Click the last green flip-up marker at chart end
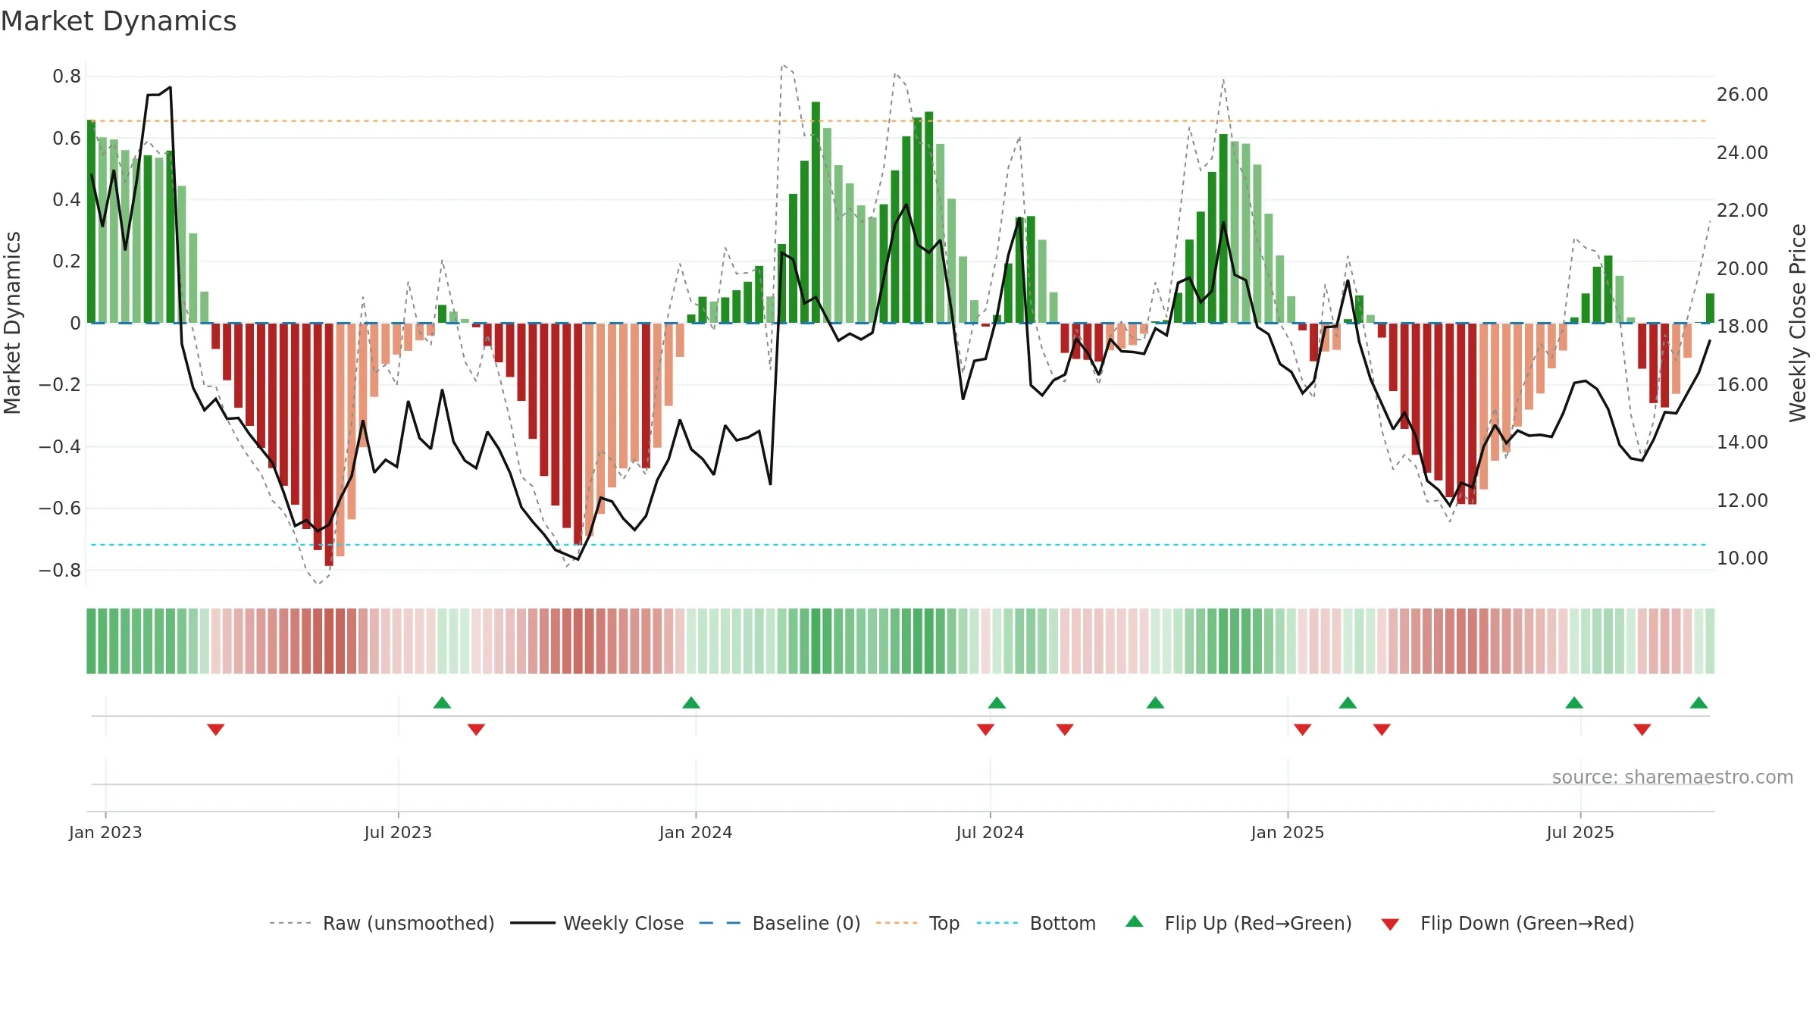Image resolution: width=1819 pixels, height=1023 pixels. (1698, 702)
